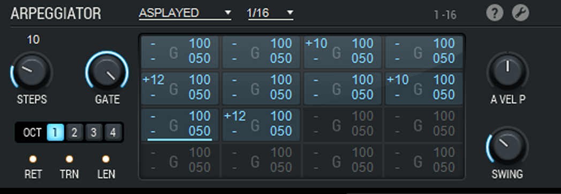The height and width of the screenshot is (194, 561).
Task: Click velocity 100 in step 1
Action: [200, 44]
